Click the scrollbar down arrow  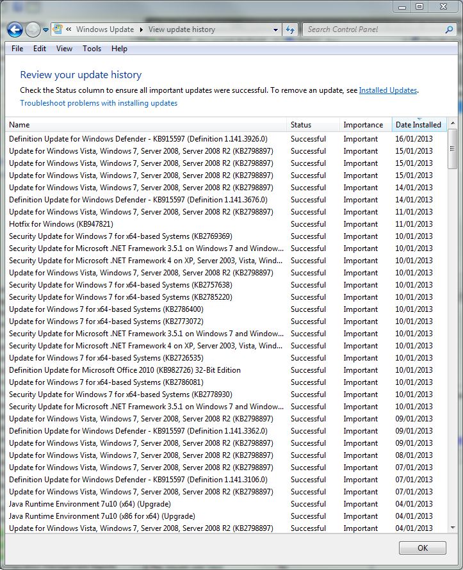click(x=453, y=528)
